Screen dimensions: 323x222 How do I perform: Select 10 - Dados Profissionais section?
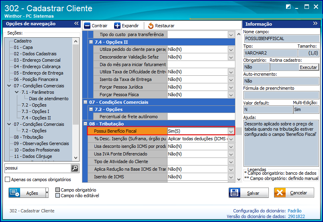click(x=37, y=150)
